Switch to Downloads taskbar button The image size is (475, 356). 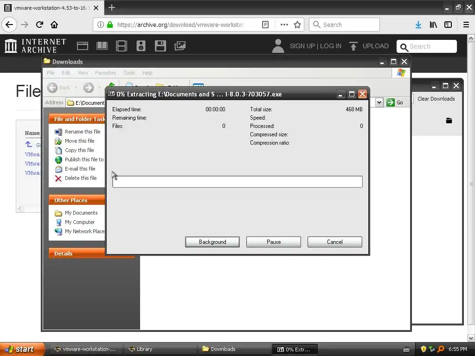pyautogui.click(x=235, y=349)
